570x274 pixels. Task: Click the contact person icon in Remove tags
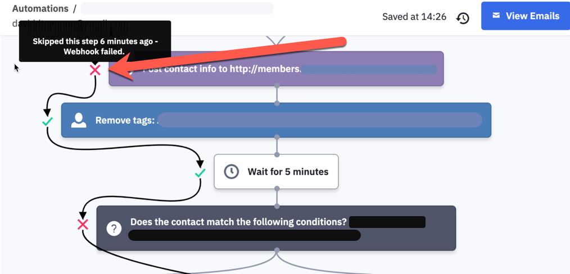coord(79,120)
